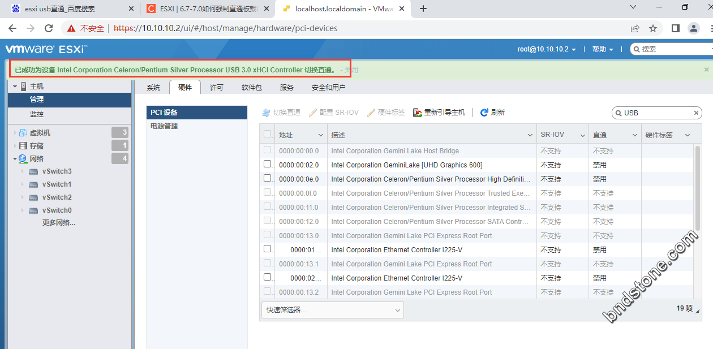Click checkbox of row 0000:00:13.1
713x349 pixels.
(x=268, y=263)
